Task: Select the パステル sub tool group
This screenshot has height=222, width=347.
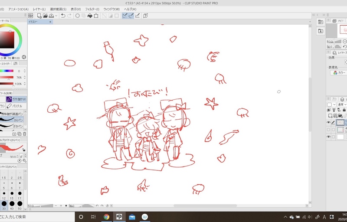Action: [16, 106]
